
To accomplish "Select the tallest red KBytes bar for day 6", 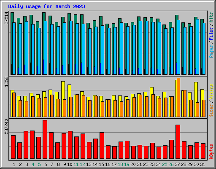I will [45, 139].
